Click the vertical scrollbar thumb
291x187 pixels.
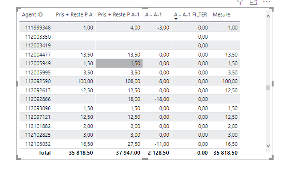268,88
